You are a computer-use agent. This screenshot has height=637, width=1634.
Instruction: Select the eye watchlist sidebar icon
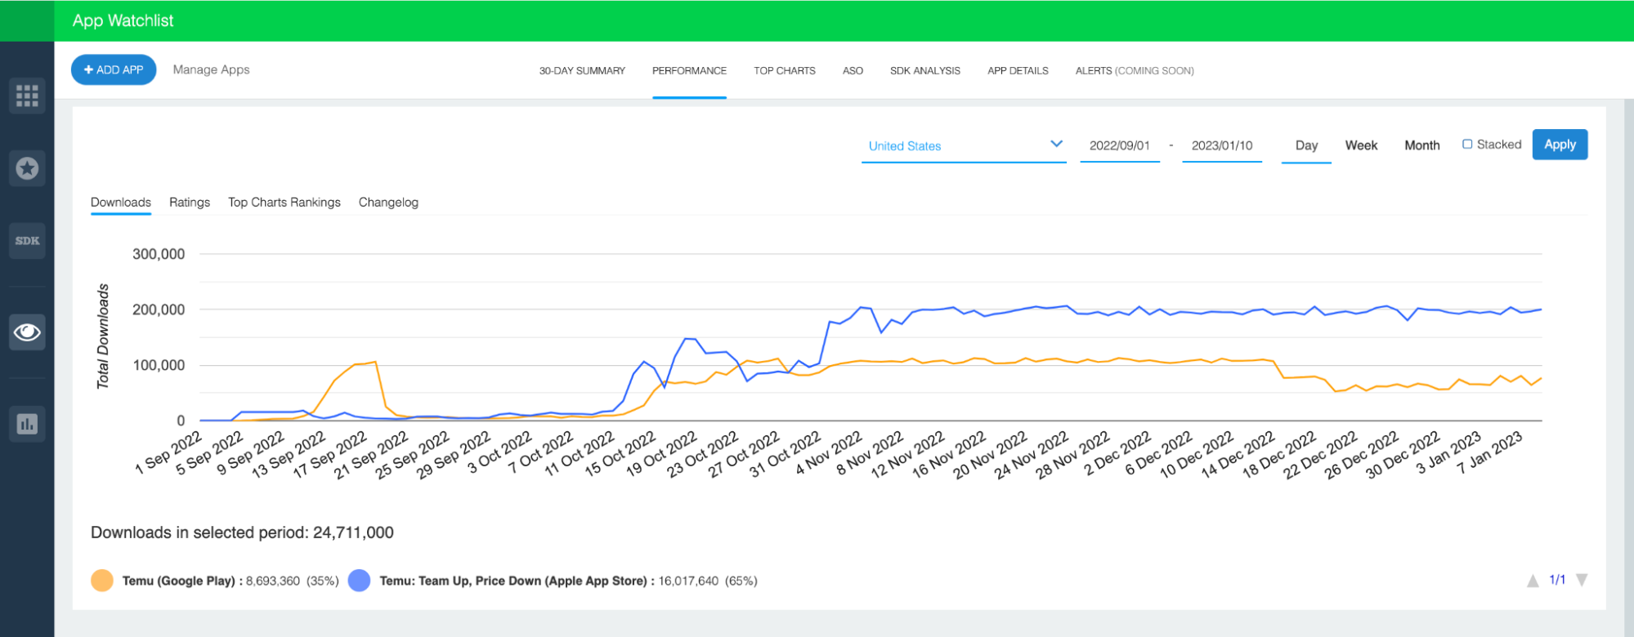click(27, 332)
